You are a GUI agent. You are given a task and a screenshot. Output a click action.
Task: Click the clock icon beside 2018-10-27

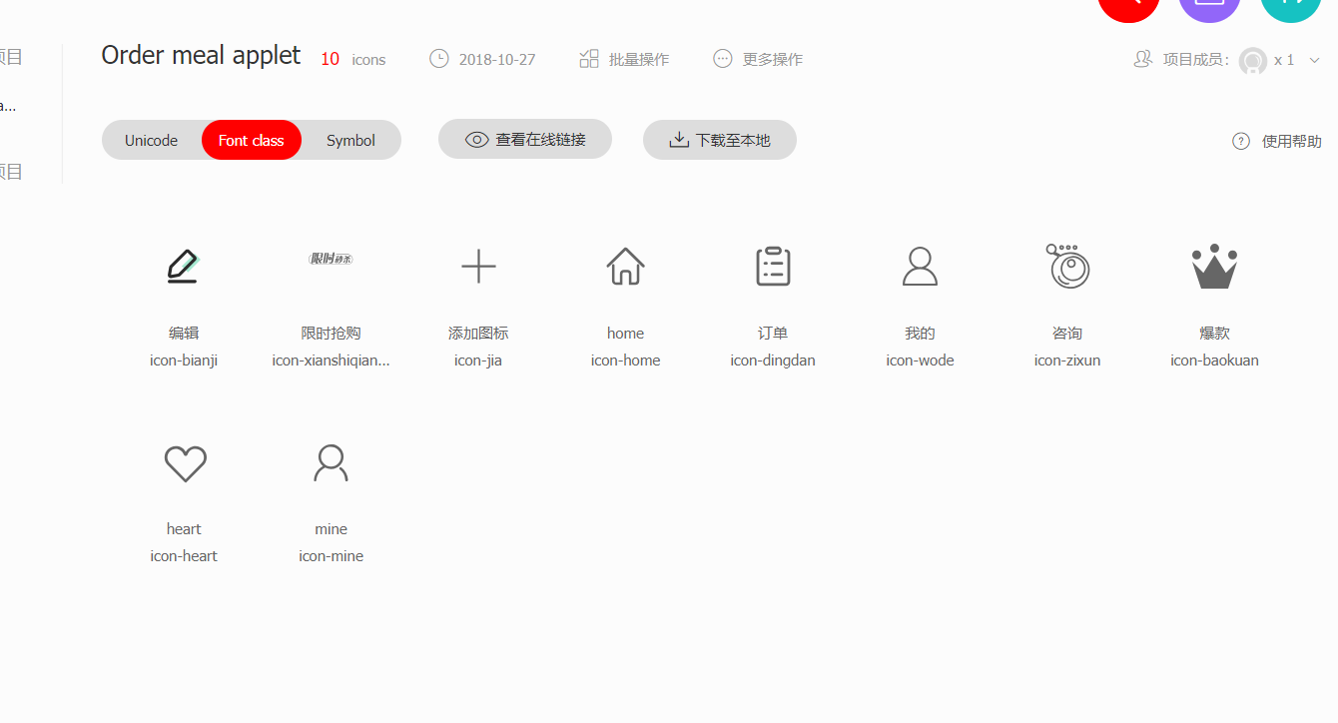pyautogui.click(x=439, y=59)
